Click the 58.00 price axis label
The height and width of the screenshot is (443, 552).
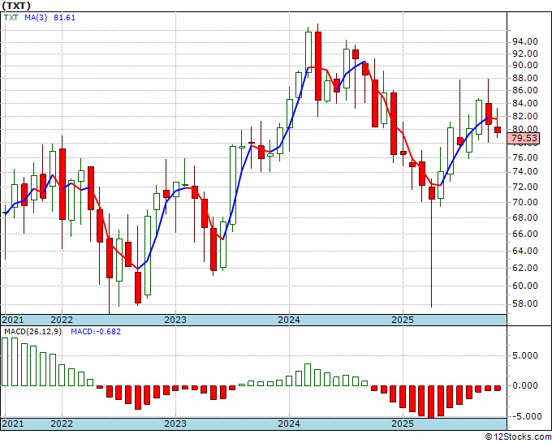(524, 303)
